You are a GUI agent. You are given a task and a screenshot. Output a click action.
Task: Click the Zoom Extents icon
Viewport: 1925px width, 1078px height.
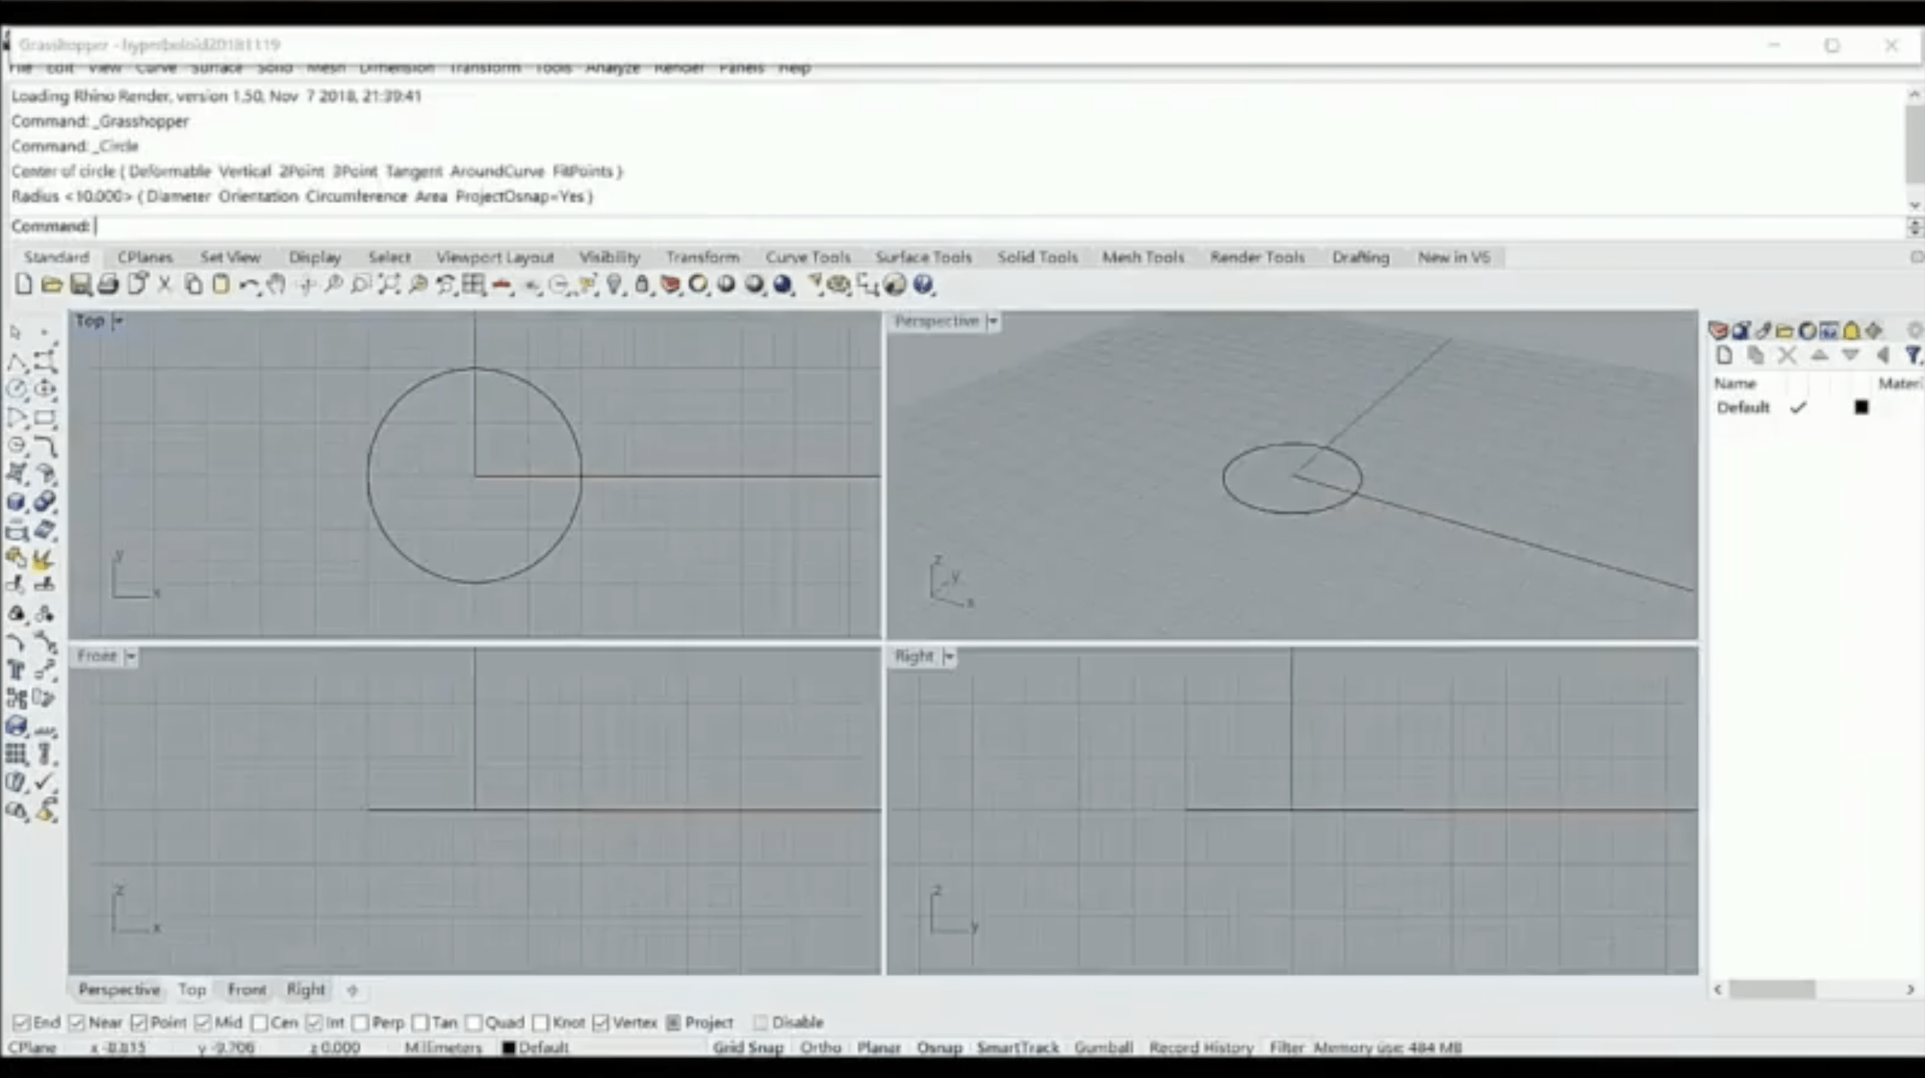click(x=389, y=285)
